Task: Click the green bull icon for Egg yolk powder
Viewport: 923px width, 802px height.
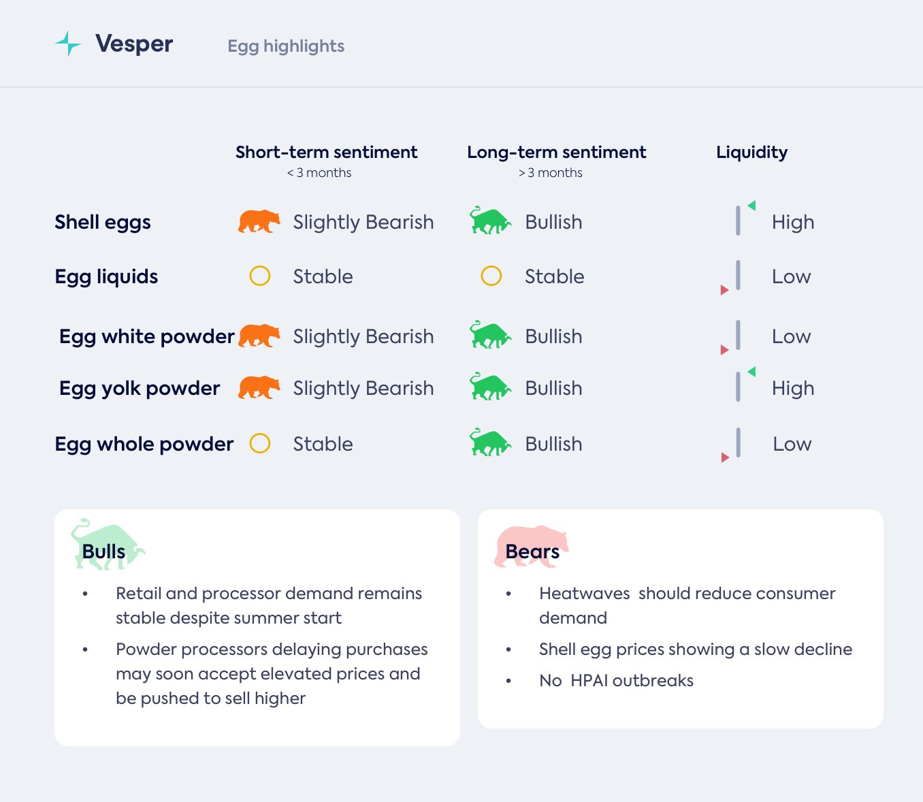Action: 490,387
